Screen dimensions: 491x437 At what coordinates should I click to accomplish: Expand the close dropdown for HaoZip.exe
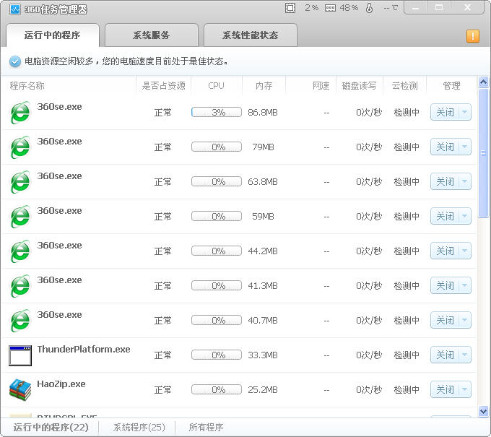coord(464,390)
